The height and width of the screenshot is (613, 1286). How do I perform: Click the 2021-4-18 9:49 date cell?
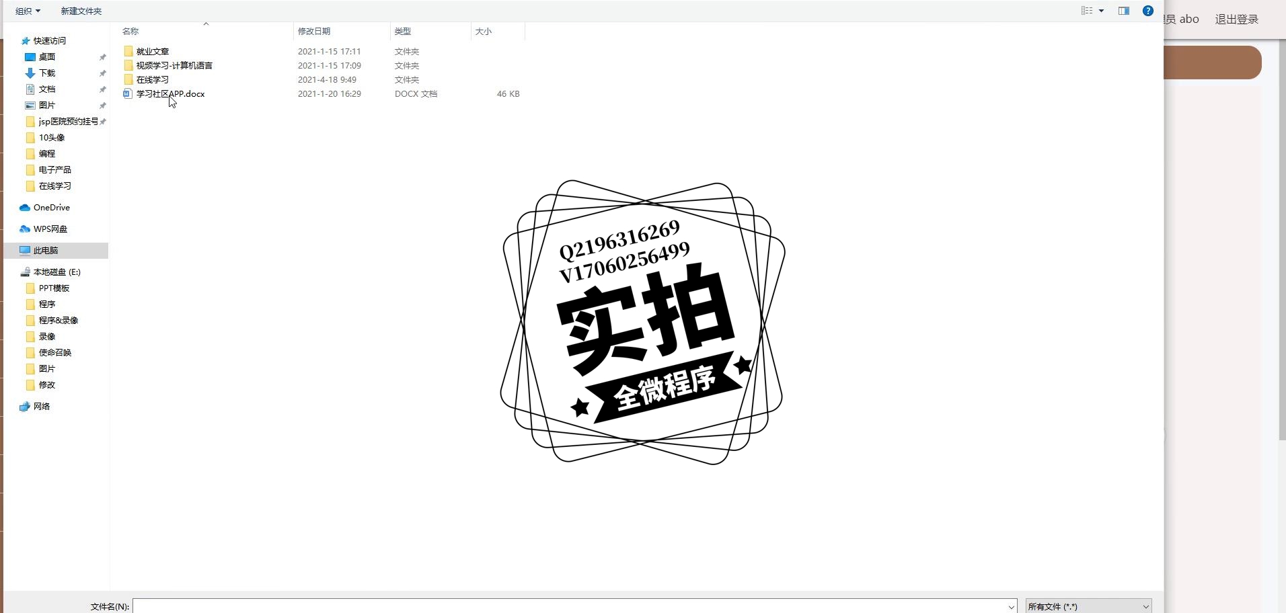coord(327,79)
